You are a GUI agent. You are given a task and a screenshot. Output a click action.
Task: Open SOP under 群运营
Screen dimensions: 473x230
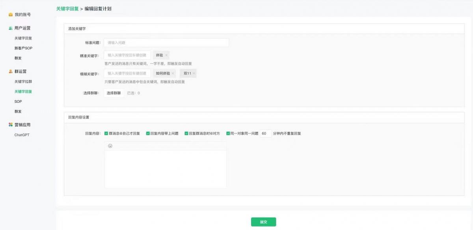click(18, 102)
